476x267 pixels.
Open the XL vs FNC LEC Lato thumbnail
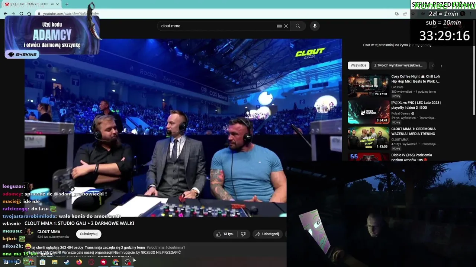[x=369, y=112]
